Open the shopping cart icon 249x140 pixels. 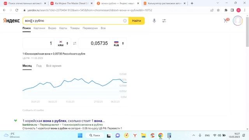226,20
